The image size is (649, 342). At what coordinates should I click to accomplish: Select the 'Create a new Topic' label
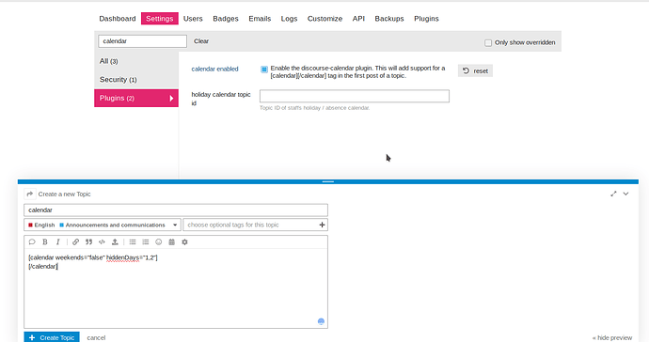click(64, 194)
